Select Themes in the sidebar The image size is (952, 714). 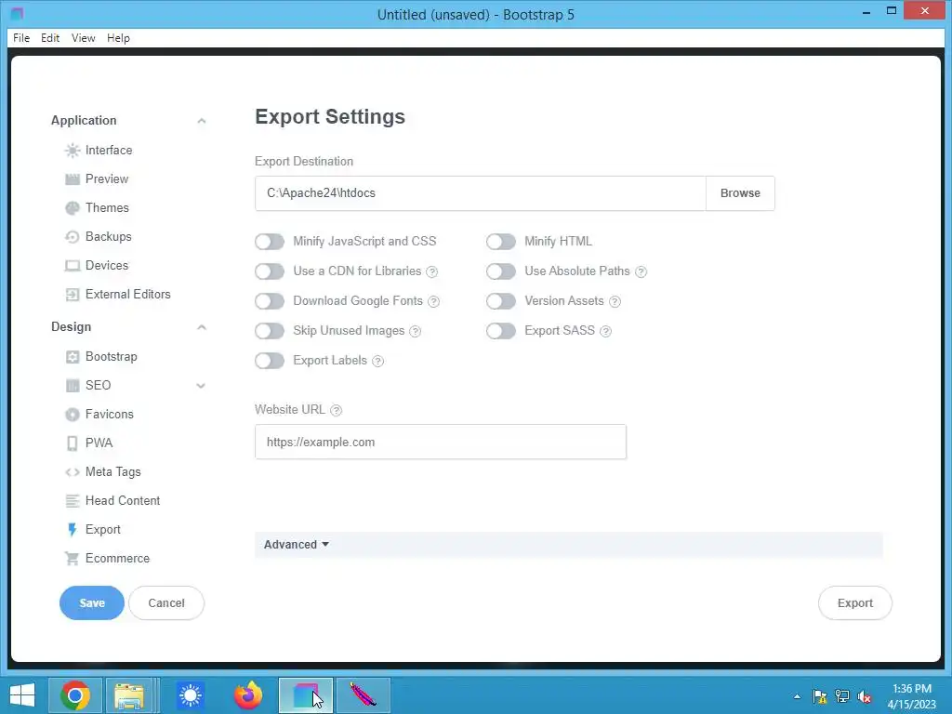click(x=108, y=208)
